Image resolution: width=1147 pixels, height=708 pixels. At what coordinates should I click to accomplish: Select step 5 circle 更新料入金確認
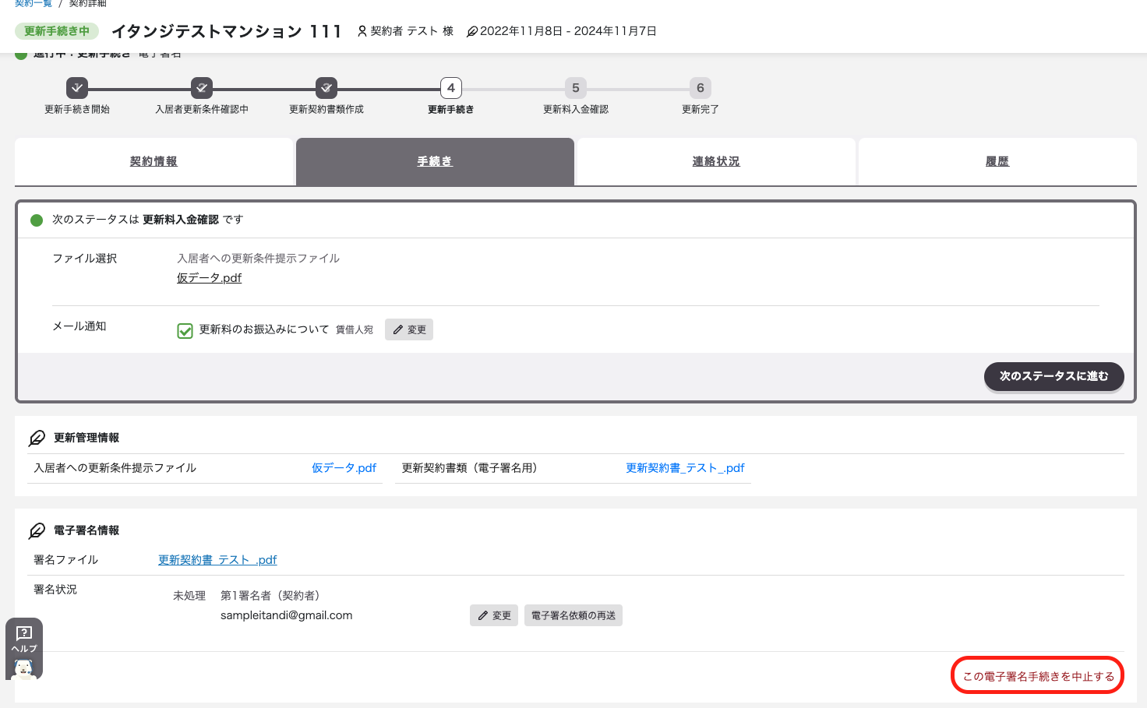[576, 88]
